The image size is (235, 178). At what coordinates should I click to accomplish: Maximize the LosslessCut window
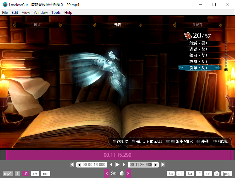[x=214, y=5]
